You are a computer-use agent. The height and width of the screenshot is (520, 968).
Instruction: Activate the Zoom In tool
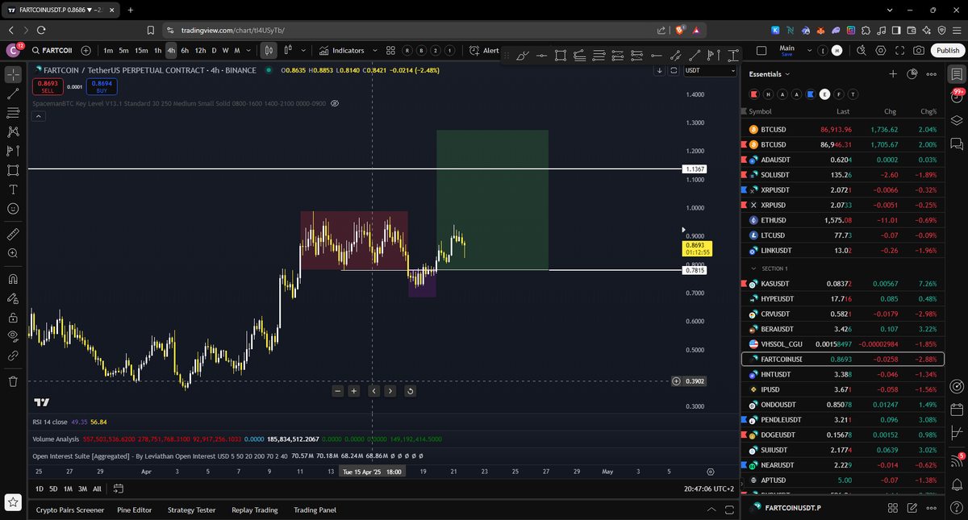pyautogui.click(x=13, y=253)
